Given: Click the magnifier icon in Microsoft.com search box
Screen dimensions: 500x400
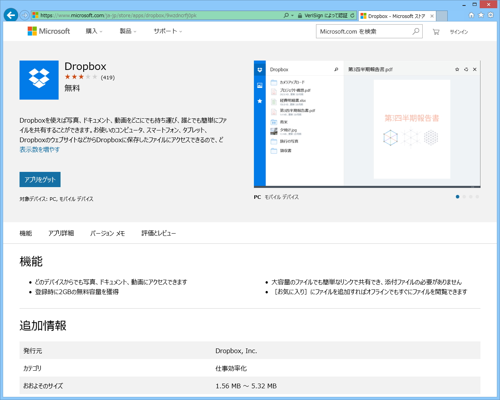Looking at the screenshot, I should click(x=416, y=31).
